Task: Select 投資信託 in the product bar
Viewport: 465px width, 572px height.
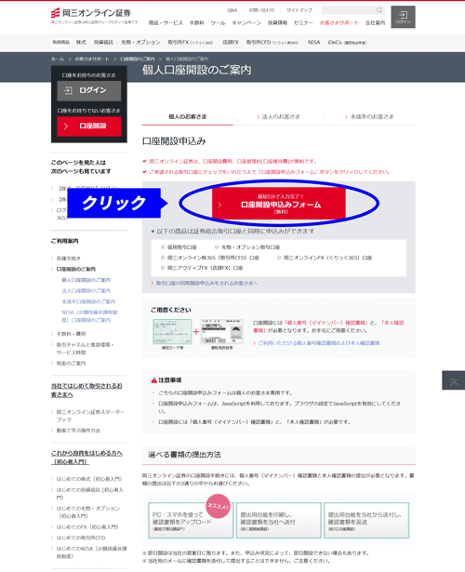Action: 103,42
